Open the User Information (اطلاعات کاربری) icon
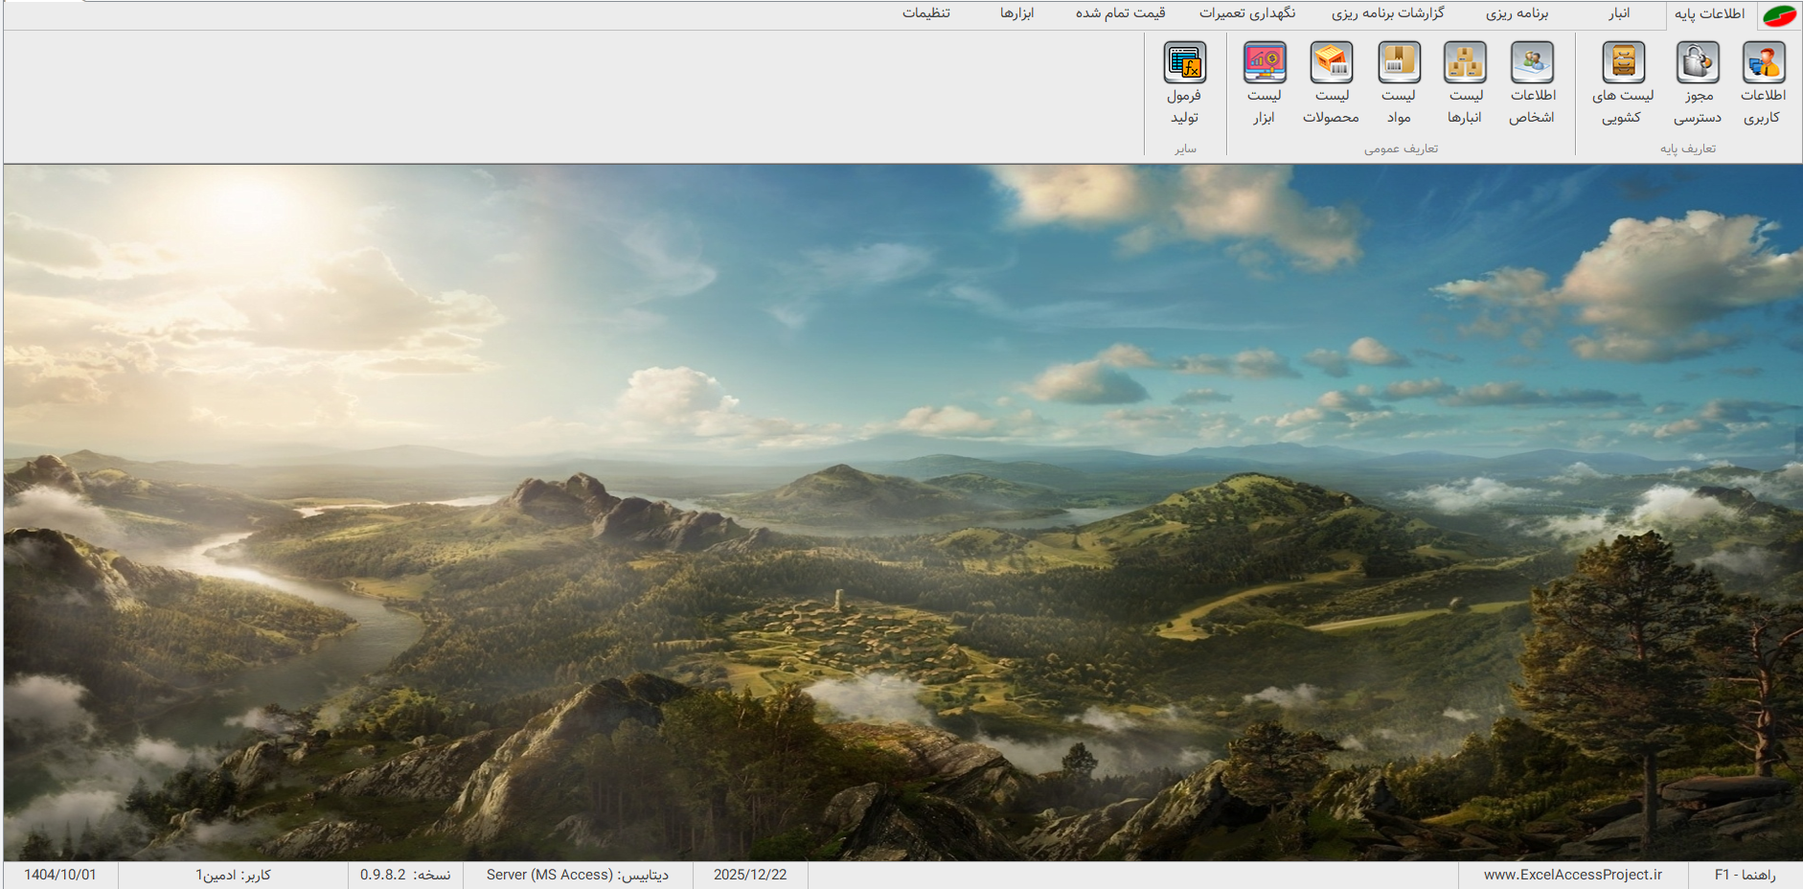The height and width of the screenshot is (889, 1803). 1763,63
